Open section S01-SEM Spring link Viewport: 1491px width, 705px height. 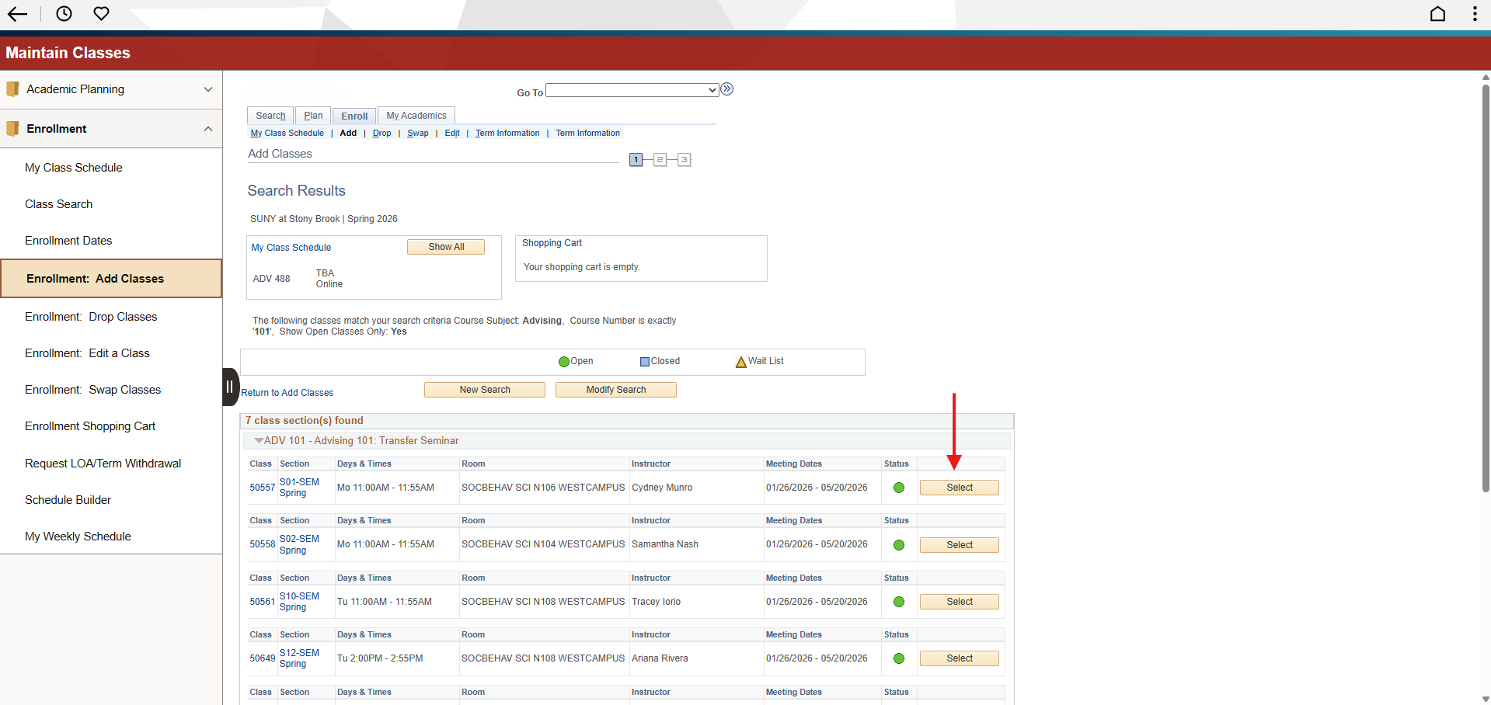(299, 488)
